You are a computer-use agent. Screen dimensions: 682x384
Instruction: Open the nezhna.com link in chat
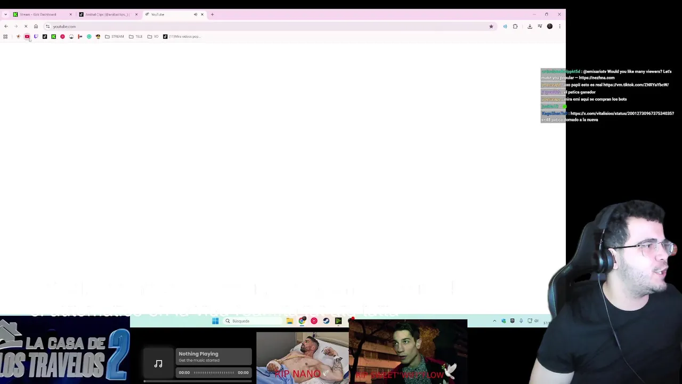coord(597,78)
